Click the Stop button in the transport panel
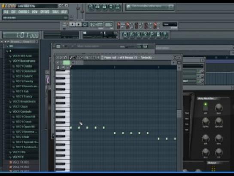 [79, 25]
